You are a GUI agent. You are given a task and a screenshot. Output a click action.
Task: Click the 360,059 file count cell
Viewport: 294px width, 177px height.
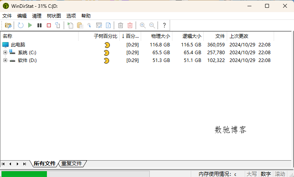[x=216, y=45]
